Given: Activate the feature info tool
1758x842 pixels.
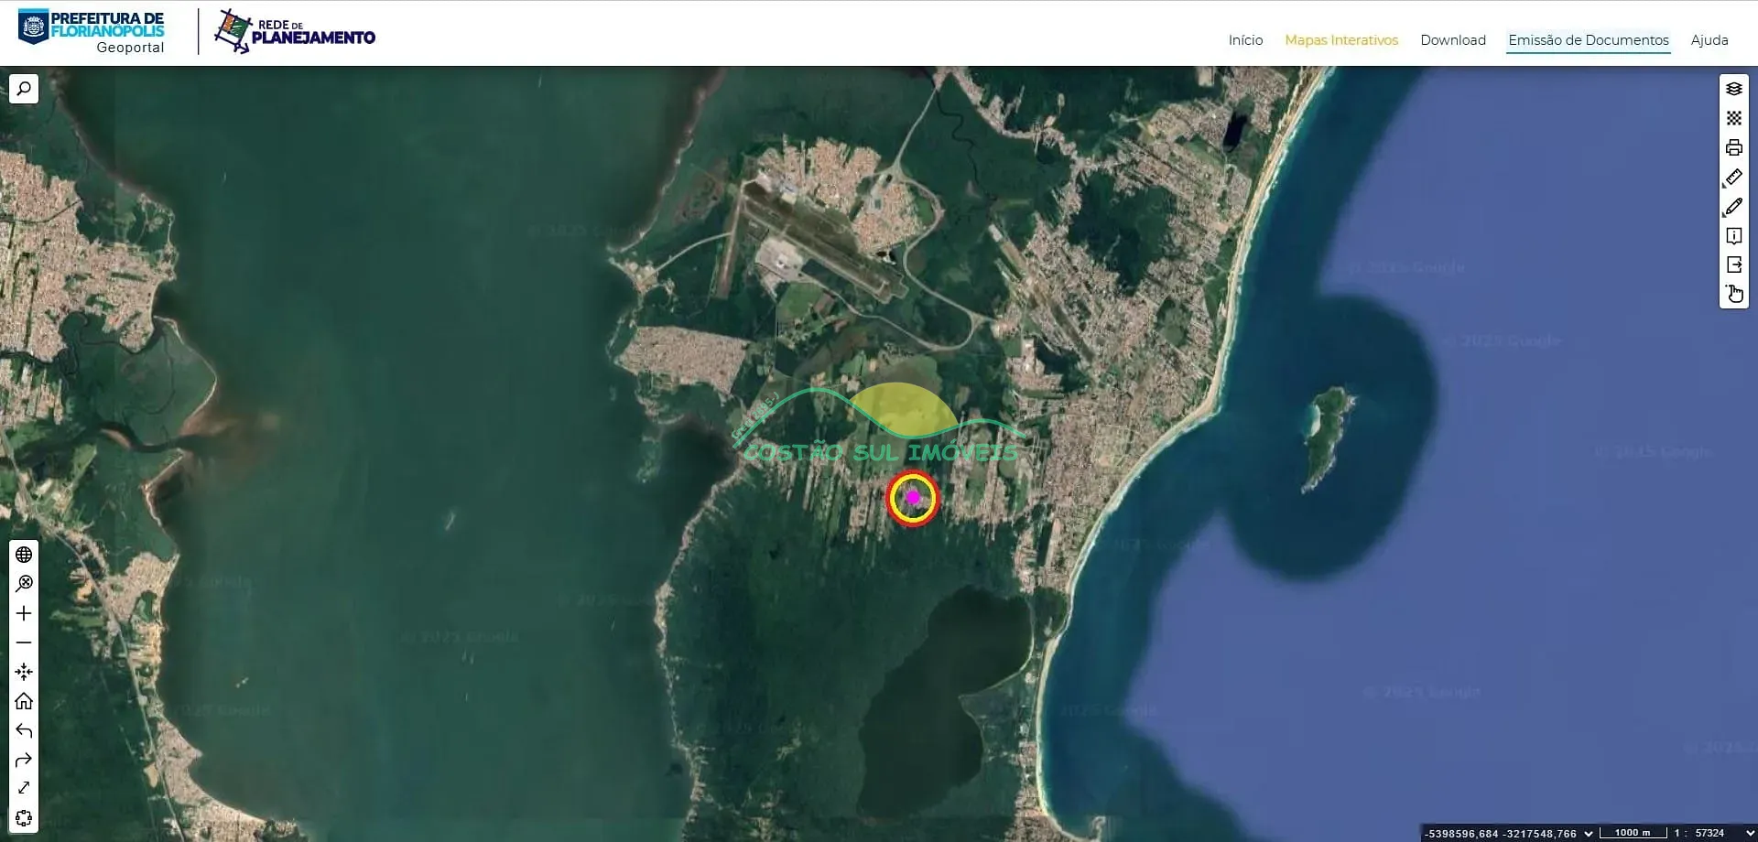Looking at the screenshot, I should point(1733,236).
